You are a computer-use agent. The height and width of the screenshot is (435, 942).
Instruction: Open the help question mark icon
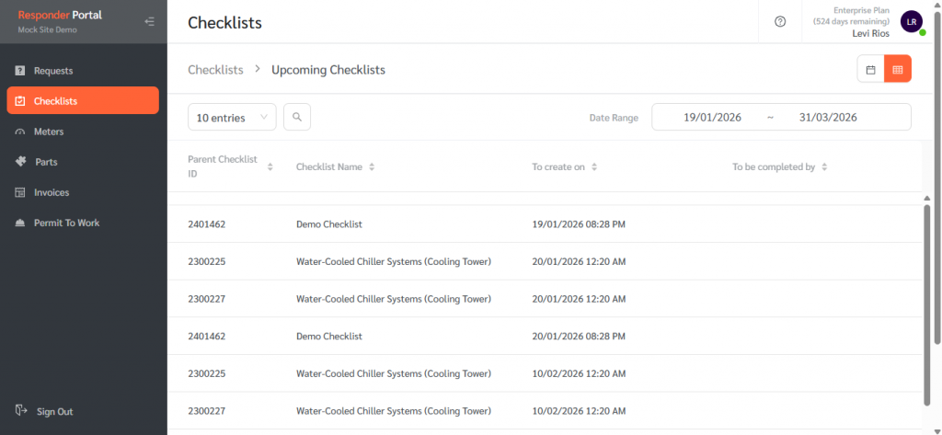[x=780, y=21]
